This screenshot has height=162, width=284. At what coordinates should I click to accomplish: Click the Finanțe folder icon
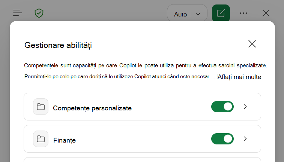(41, 139)
